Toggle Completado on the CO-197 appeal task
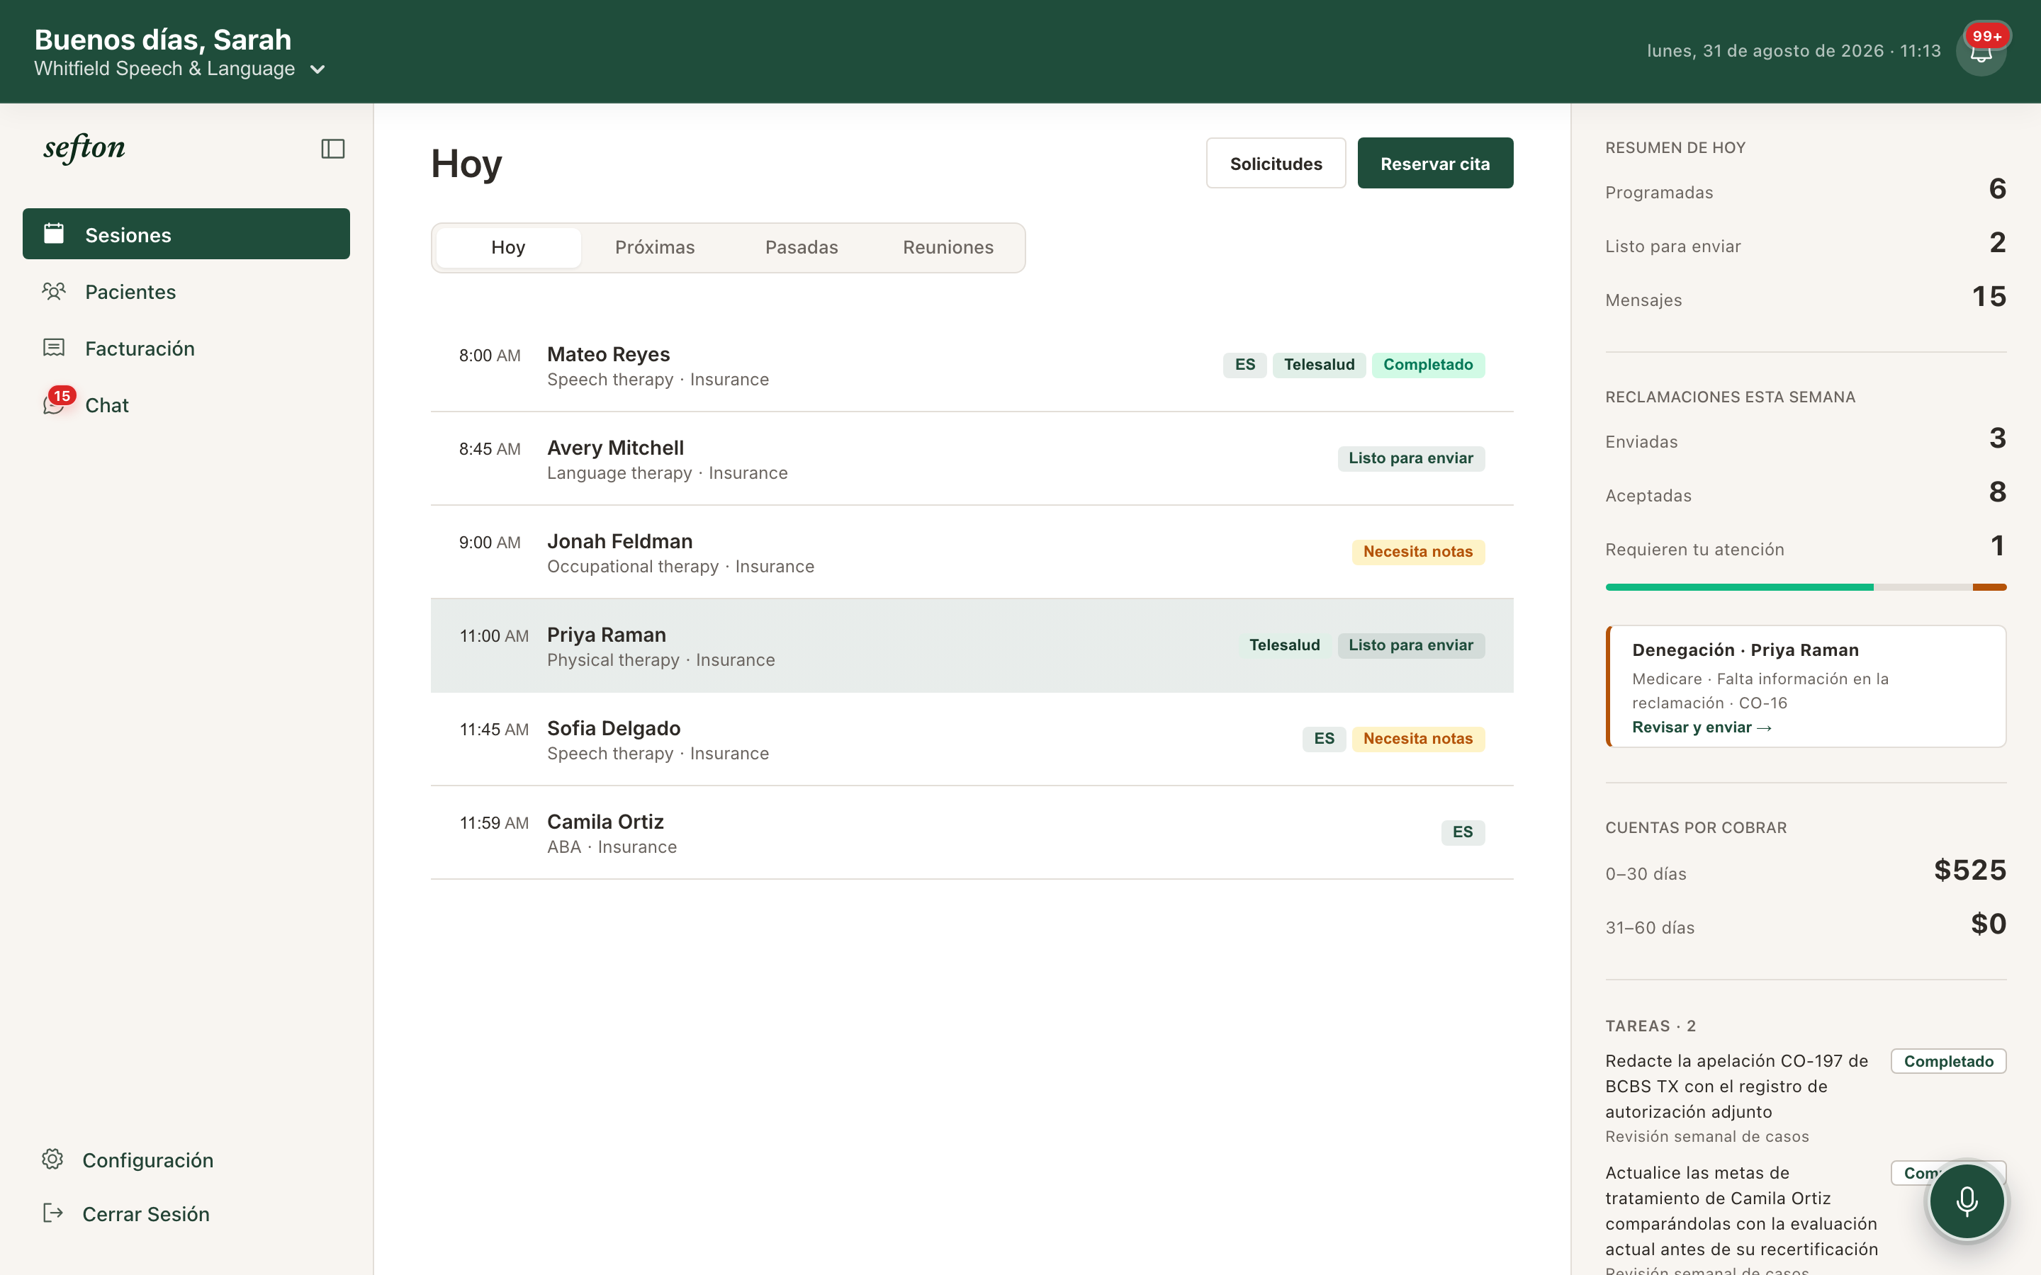This screenshot has width=2041, height=1275. click(1948, 1062)
